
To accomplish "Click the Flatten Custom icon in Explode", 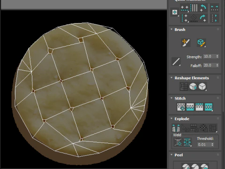I will click(x=213, y=128).
